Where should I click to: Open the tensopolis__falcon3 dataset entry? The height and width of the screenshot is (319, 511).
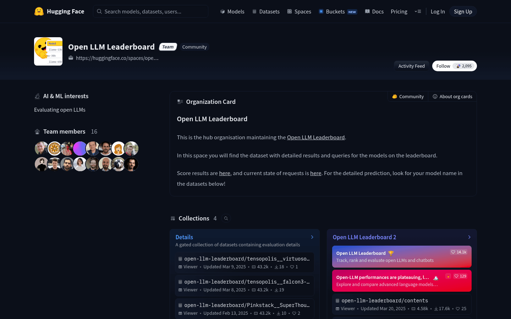[244, 285]
